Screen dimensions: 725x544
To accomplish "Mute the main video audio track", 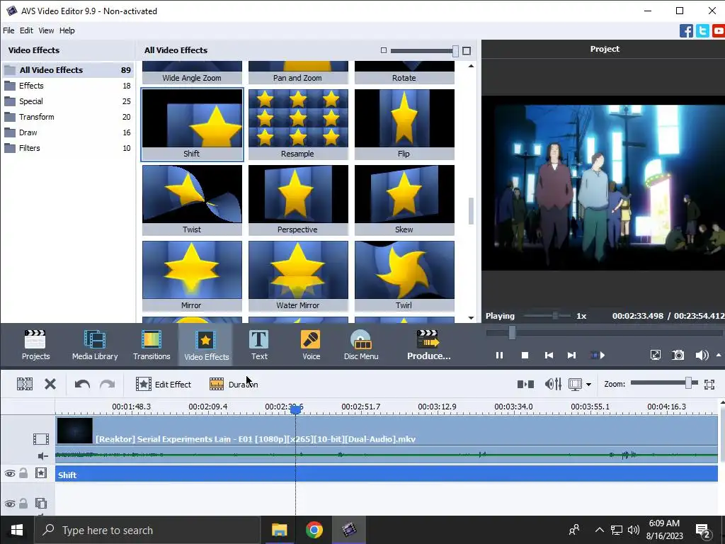I will tap(42, 456).
